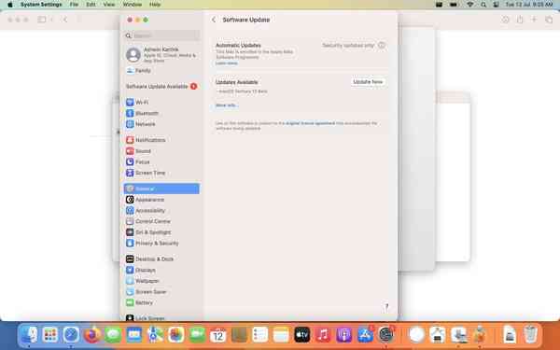
Task: Open More info link for update
Action: tap(226, 105)
